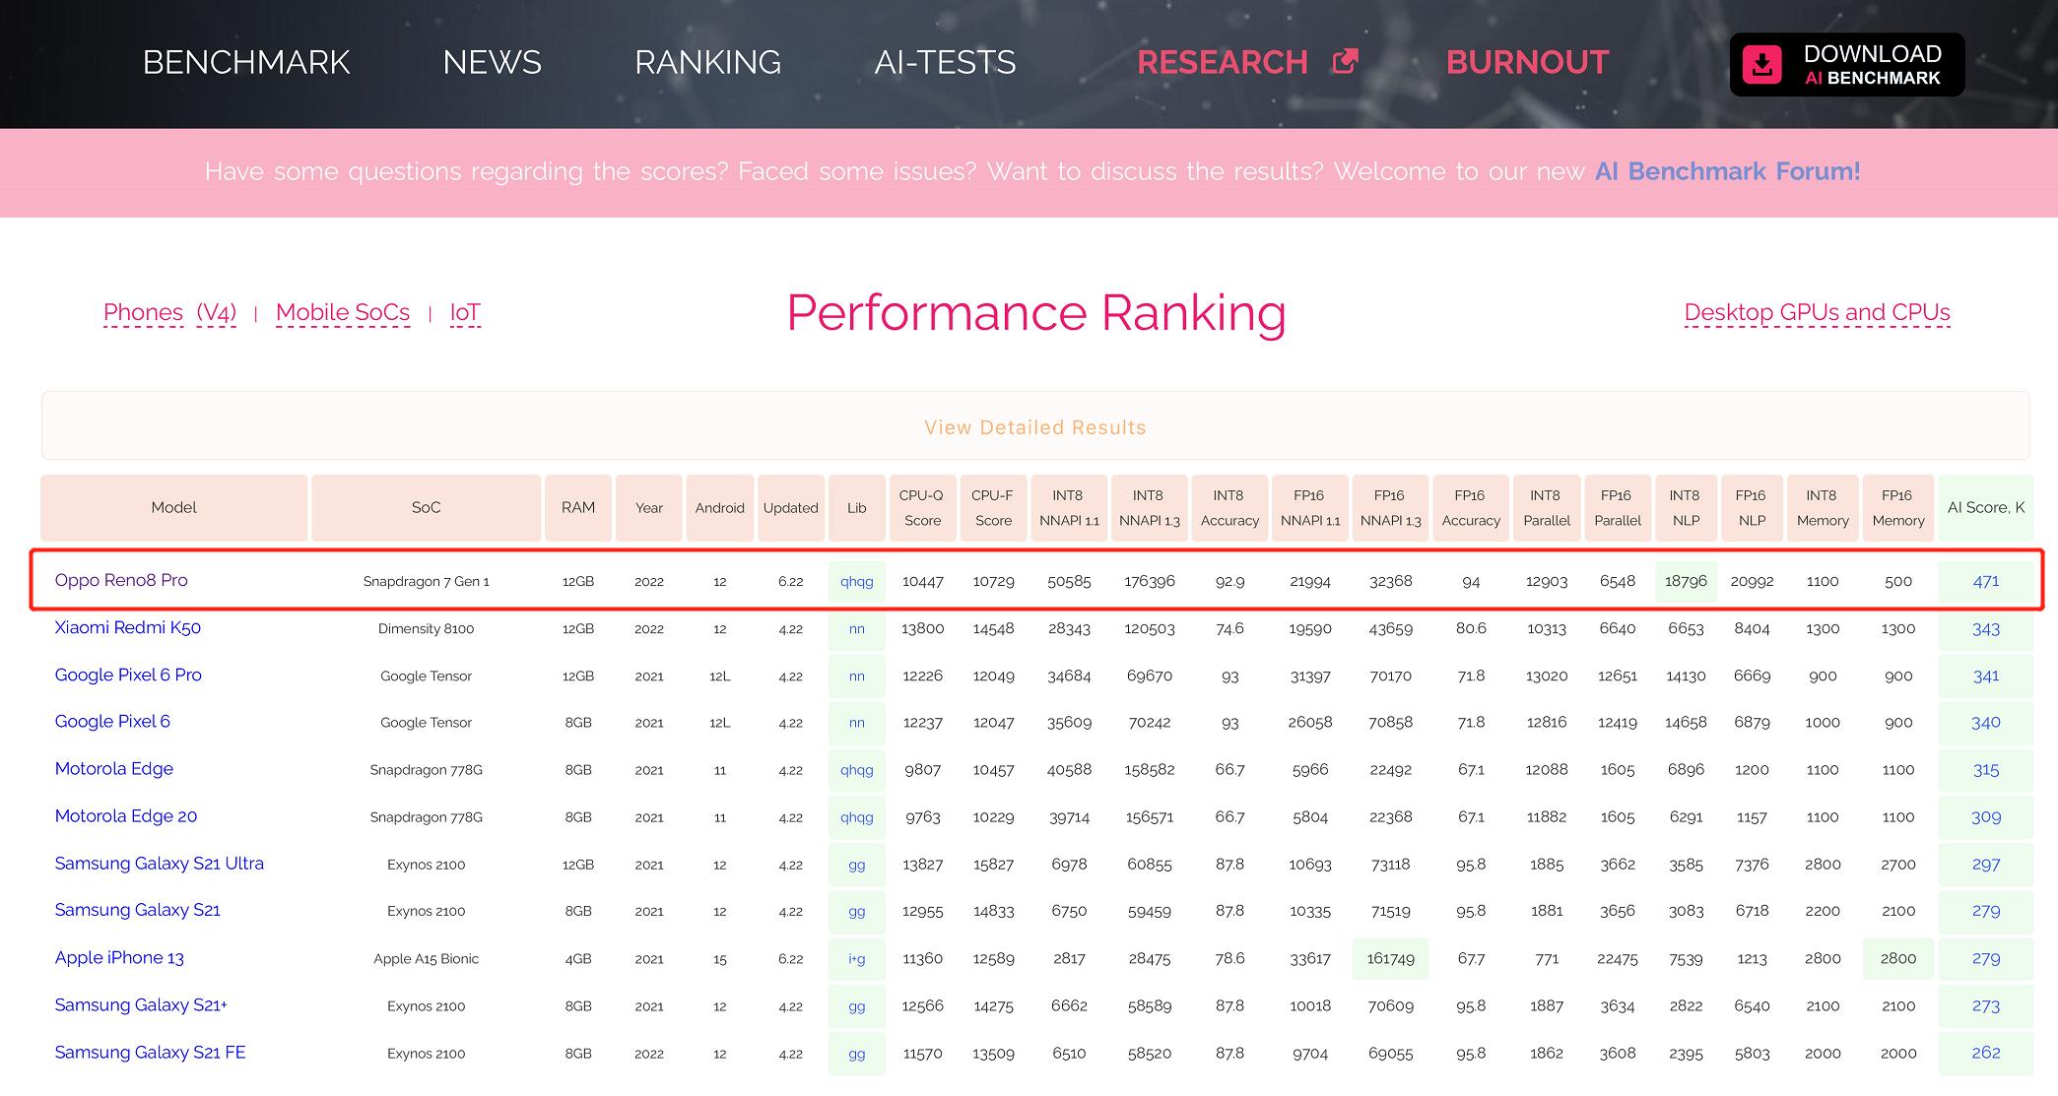Viewport: 2058px width, 1096px height.
Task: Select the IoT ranking tab
Action: [x=465, y=312]
